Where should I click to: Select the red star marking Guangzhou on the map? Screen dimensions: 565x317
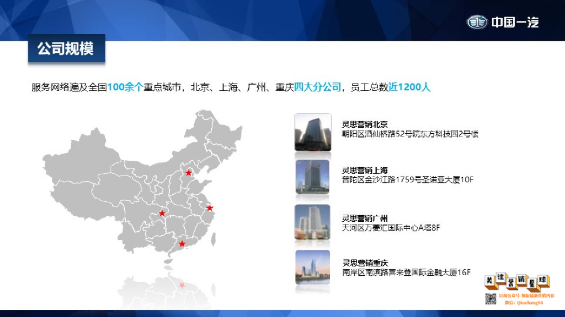182,243
